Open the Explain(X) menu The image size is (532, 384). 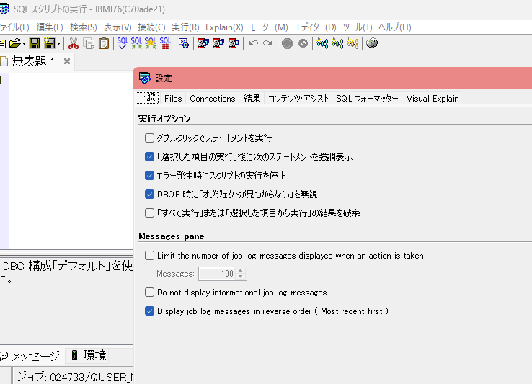[x=224, y=27]
